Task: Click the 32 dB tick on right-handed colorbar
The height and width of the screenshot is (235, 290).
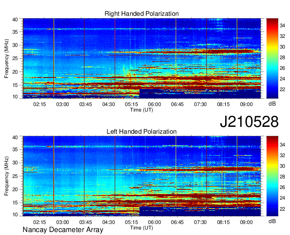Action: pos(282,36)
